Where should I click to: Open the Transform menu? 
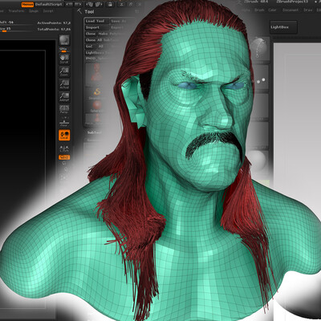tap(17, 11)
